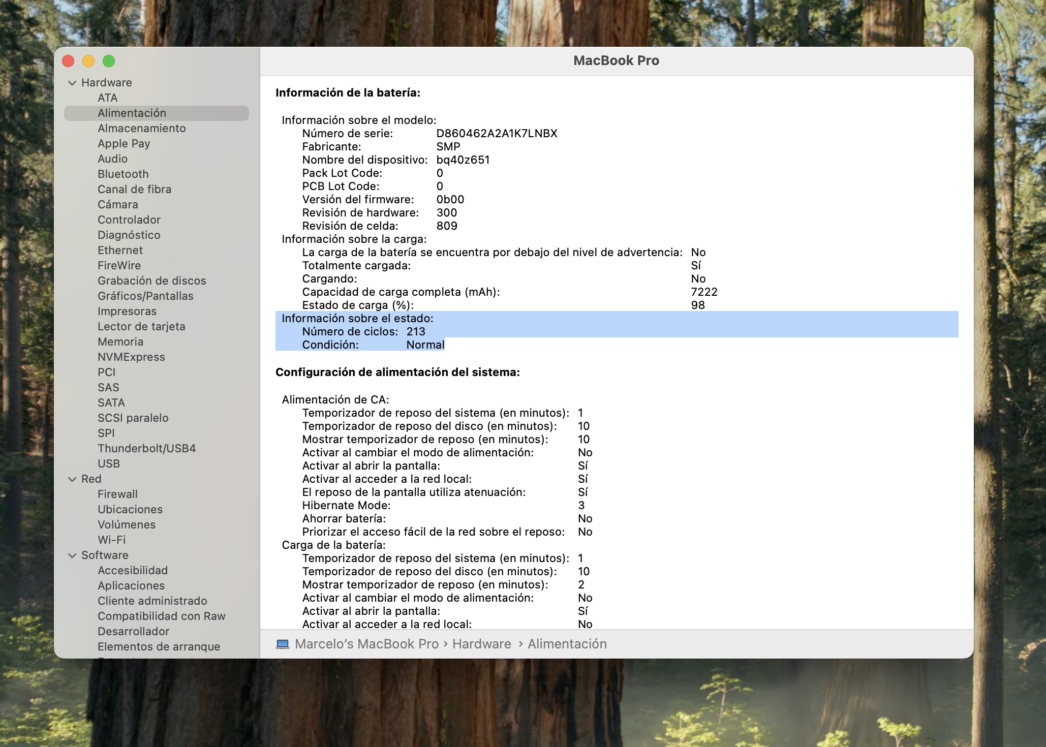Image resolution: width=1046 pixels, height=747 pixels.
Task: Click Marcelo's MacBook Pro breadcrumb
Action: [x=366, y=644]
